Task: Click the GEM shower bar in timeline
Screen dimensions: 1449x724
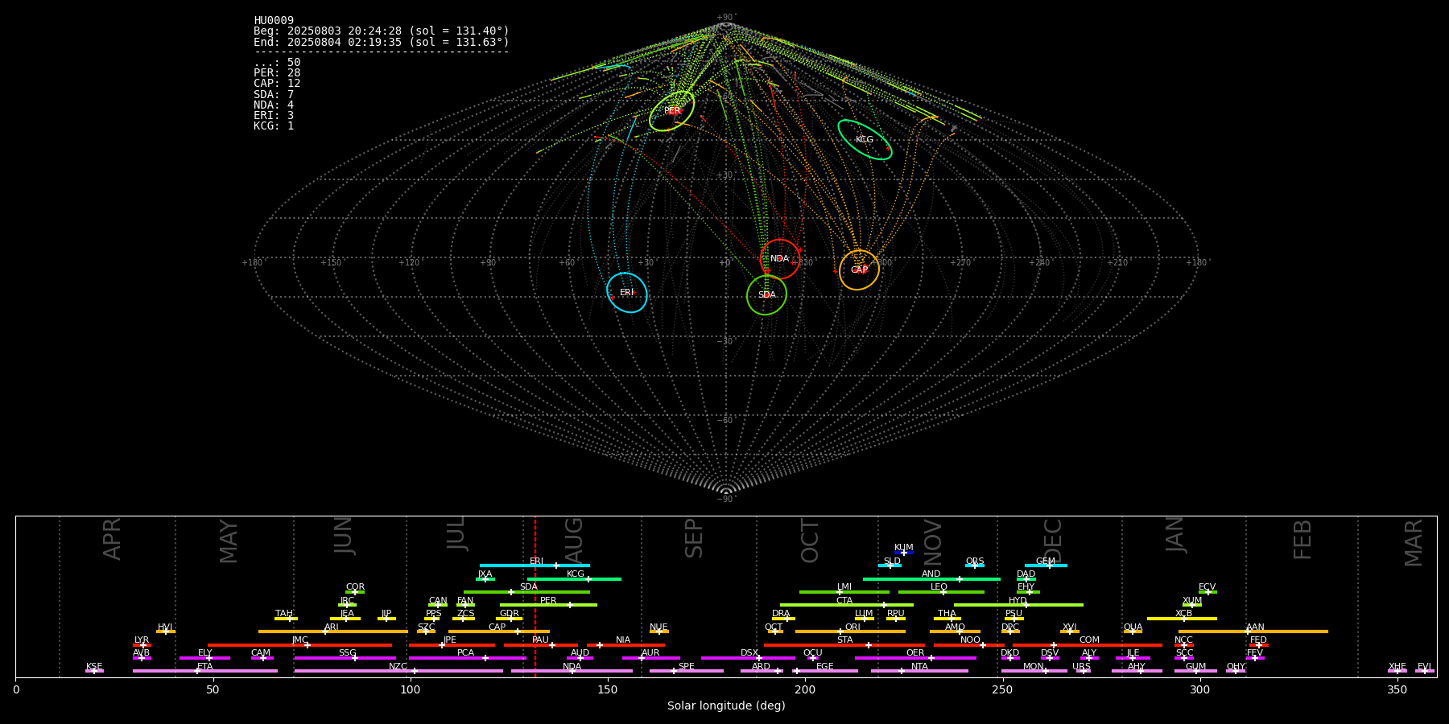Action: [1046, 566]
